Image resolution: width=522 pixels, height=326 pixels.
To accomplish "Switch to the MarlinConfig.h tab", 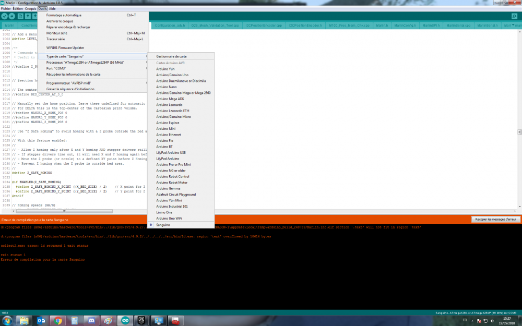I will 405,26.
